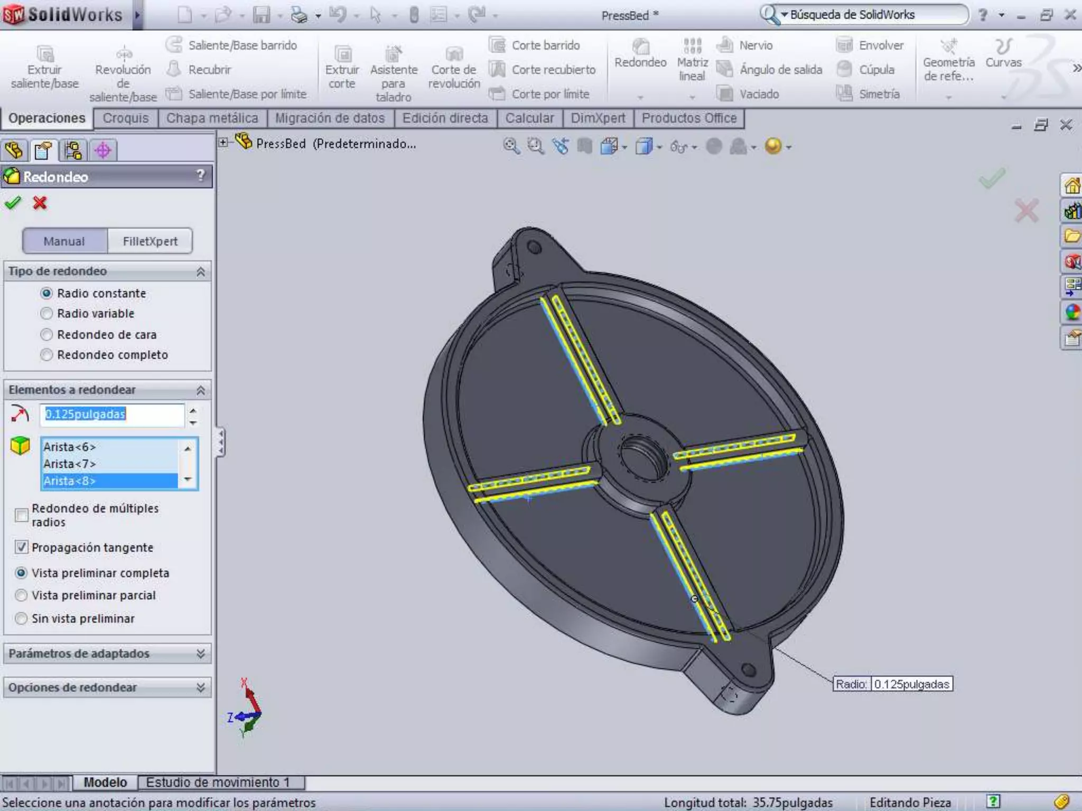Image resolution: width=1082 pixels, height=811 pixels.
Task: Open the Chapa metálica tab
Action: pyautogui.click(x=212, y=118)
